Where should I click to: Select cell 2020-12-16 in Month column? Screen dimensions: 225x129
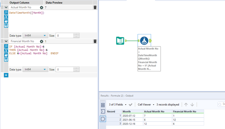click(x=132, y=124)
